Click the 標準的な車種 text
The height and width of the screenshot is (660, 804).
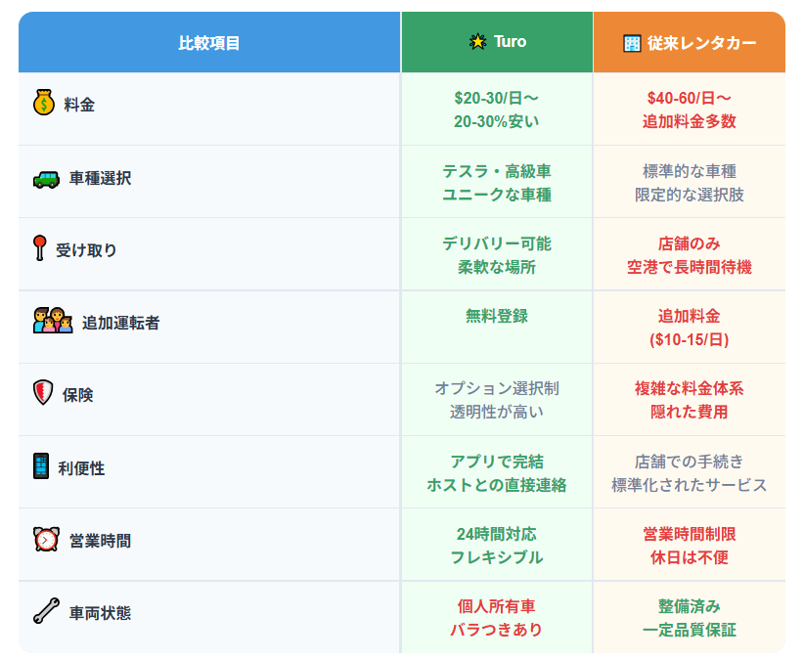(x=690, y=171)
